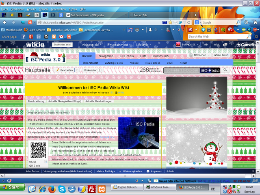Switch to Neuer Tab

(x=160, y=15)
